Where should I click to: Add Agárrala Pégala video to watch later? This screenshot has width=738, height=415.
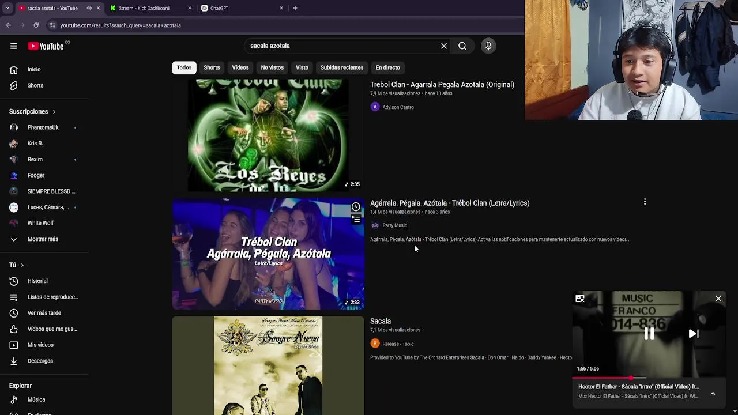tap(356, 207)
